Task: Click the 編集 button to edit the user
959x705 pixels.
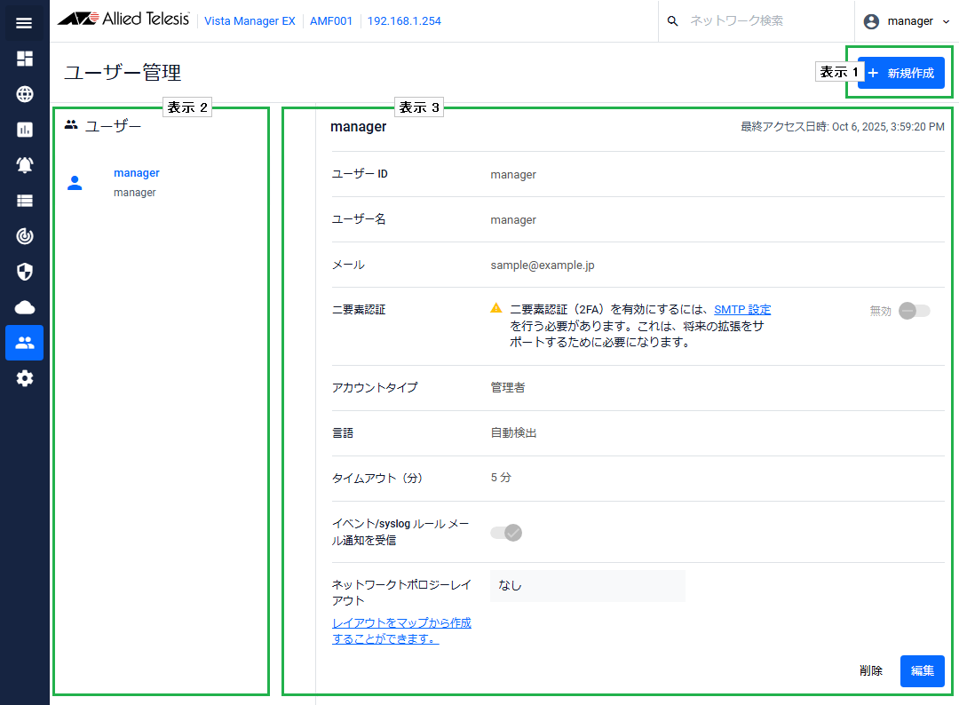Action: (922, 671)
